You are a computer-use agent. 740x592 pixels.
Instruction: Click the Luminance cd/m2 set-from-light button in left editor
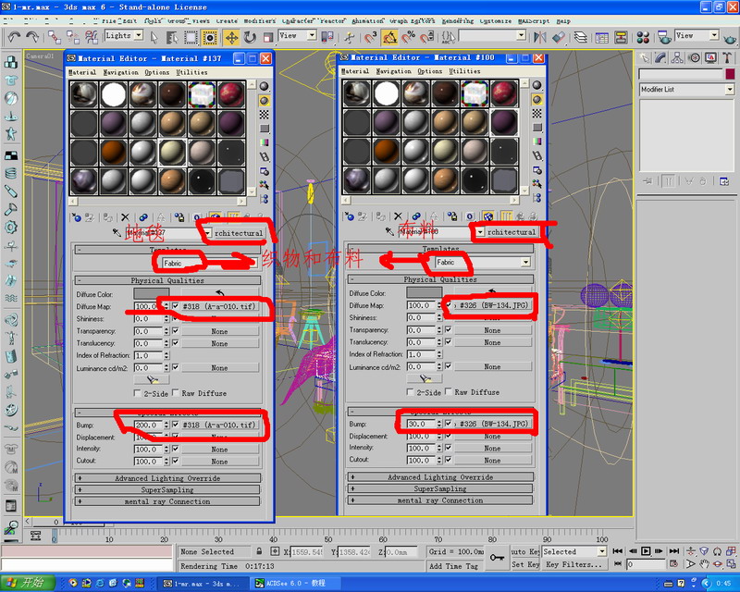(x=152, y=379)
